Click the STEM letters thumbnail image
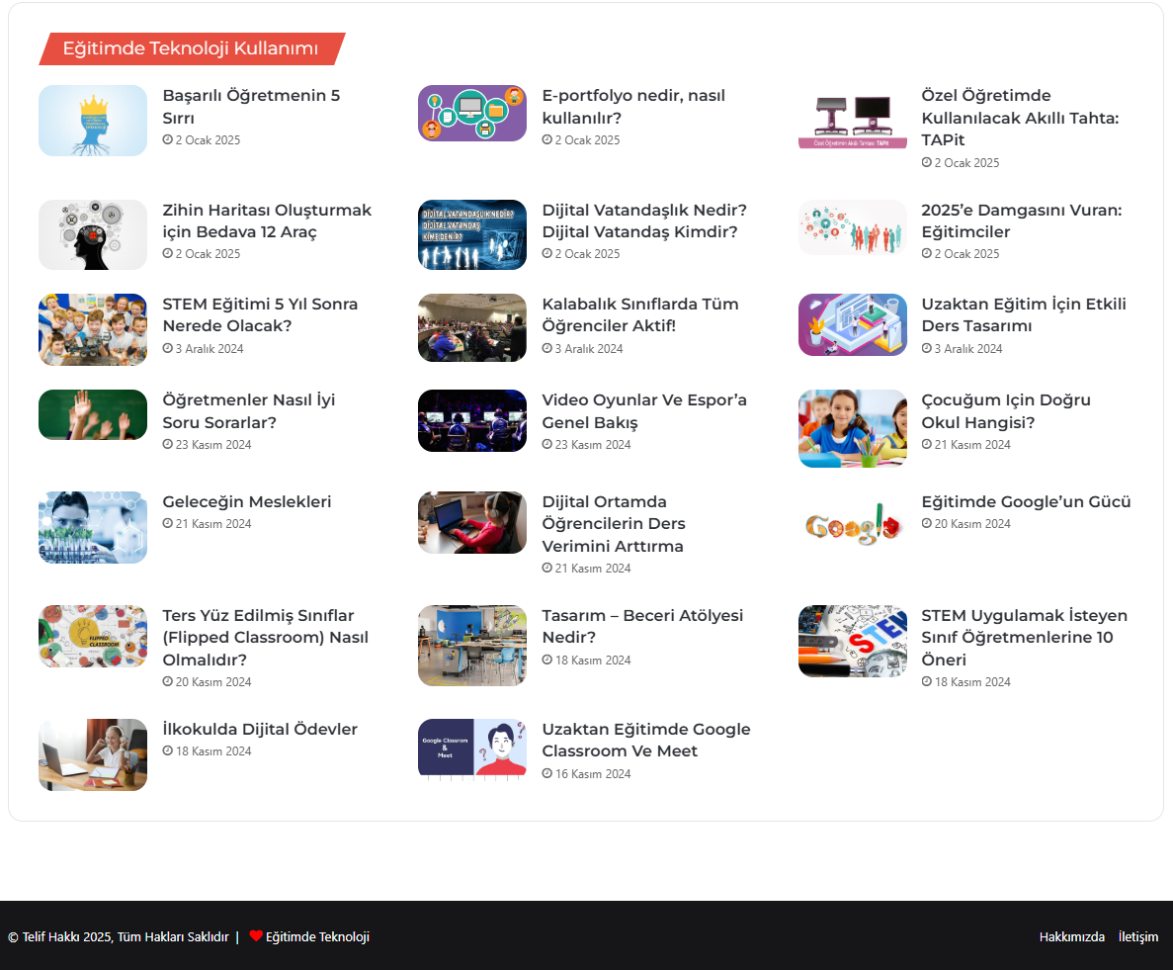The image size is (1173, 970). 852,641
